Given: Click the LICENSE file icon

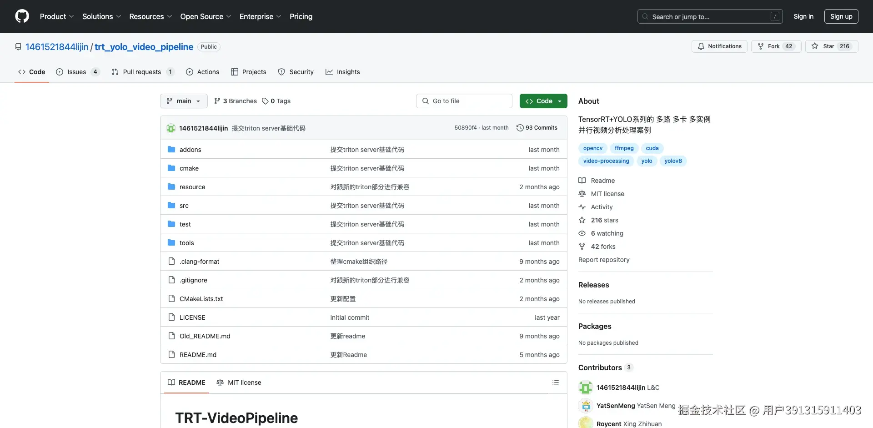Looking at the screenshot, I should [171, 317].
